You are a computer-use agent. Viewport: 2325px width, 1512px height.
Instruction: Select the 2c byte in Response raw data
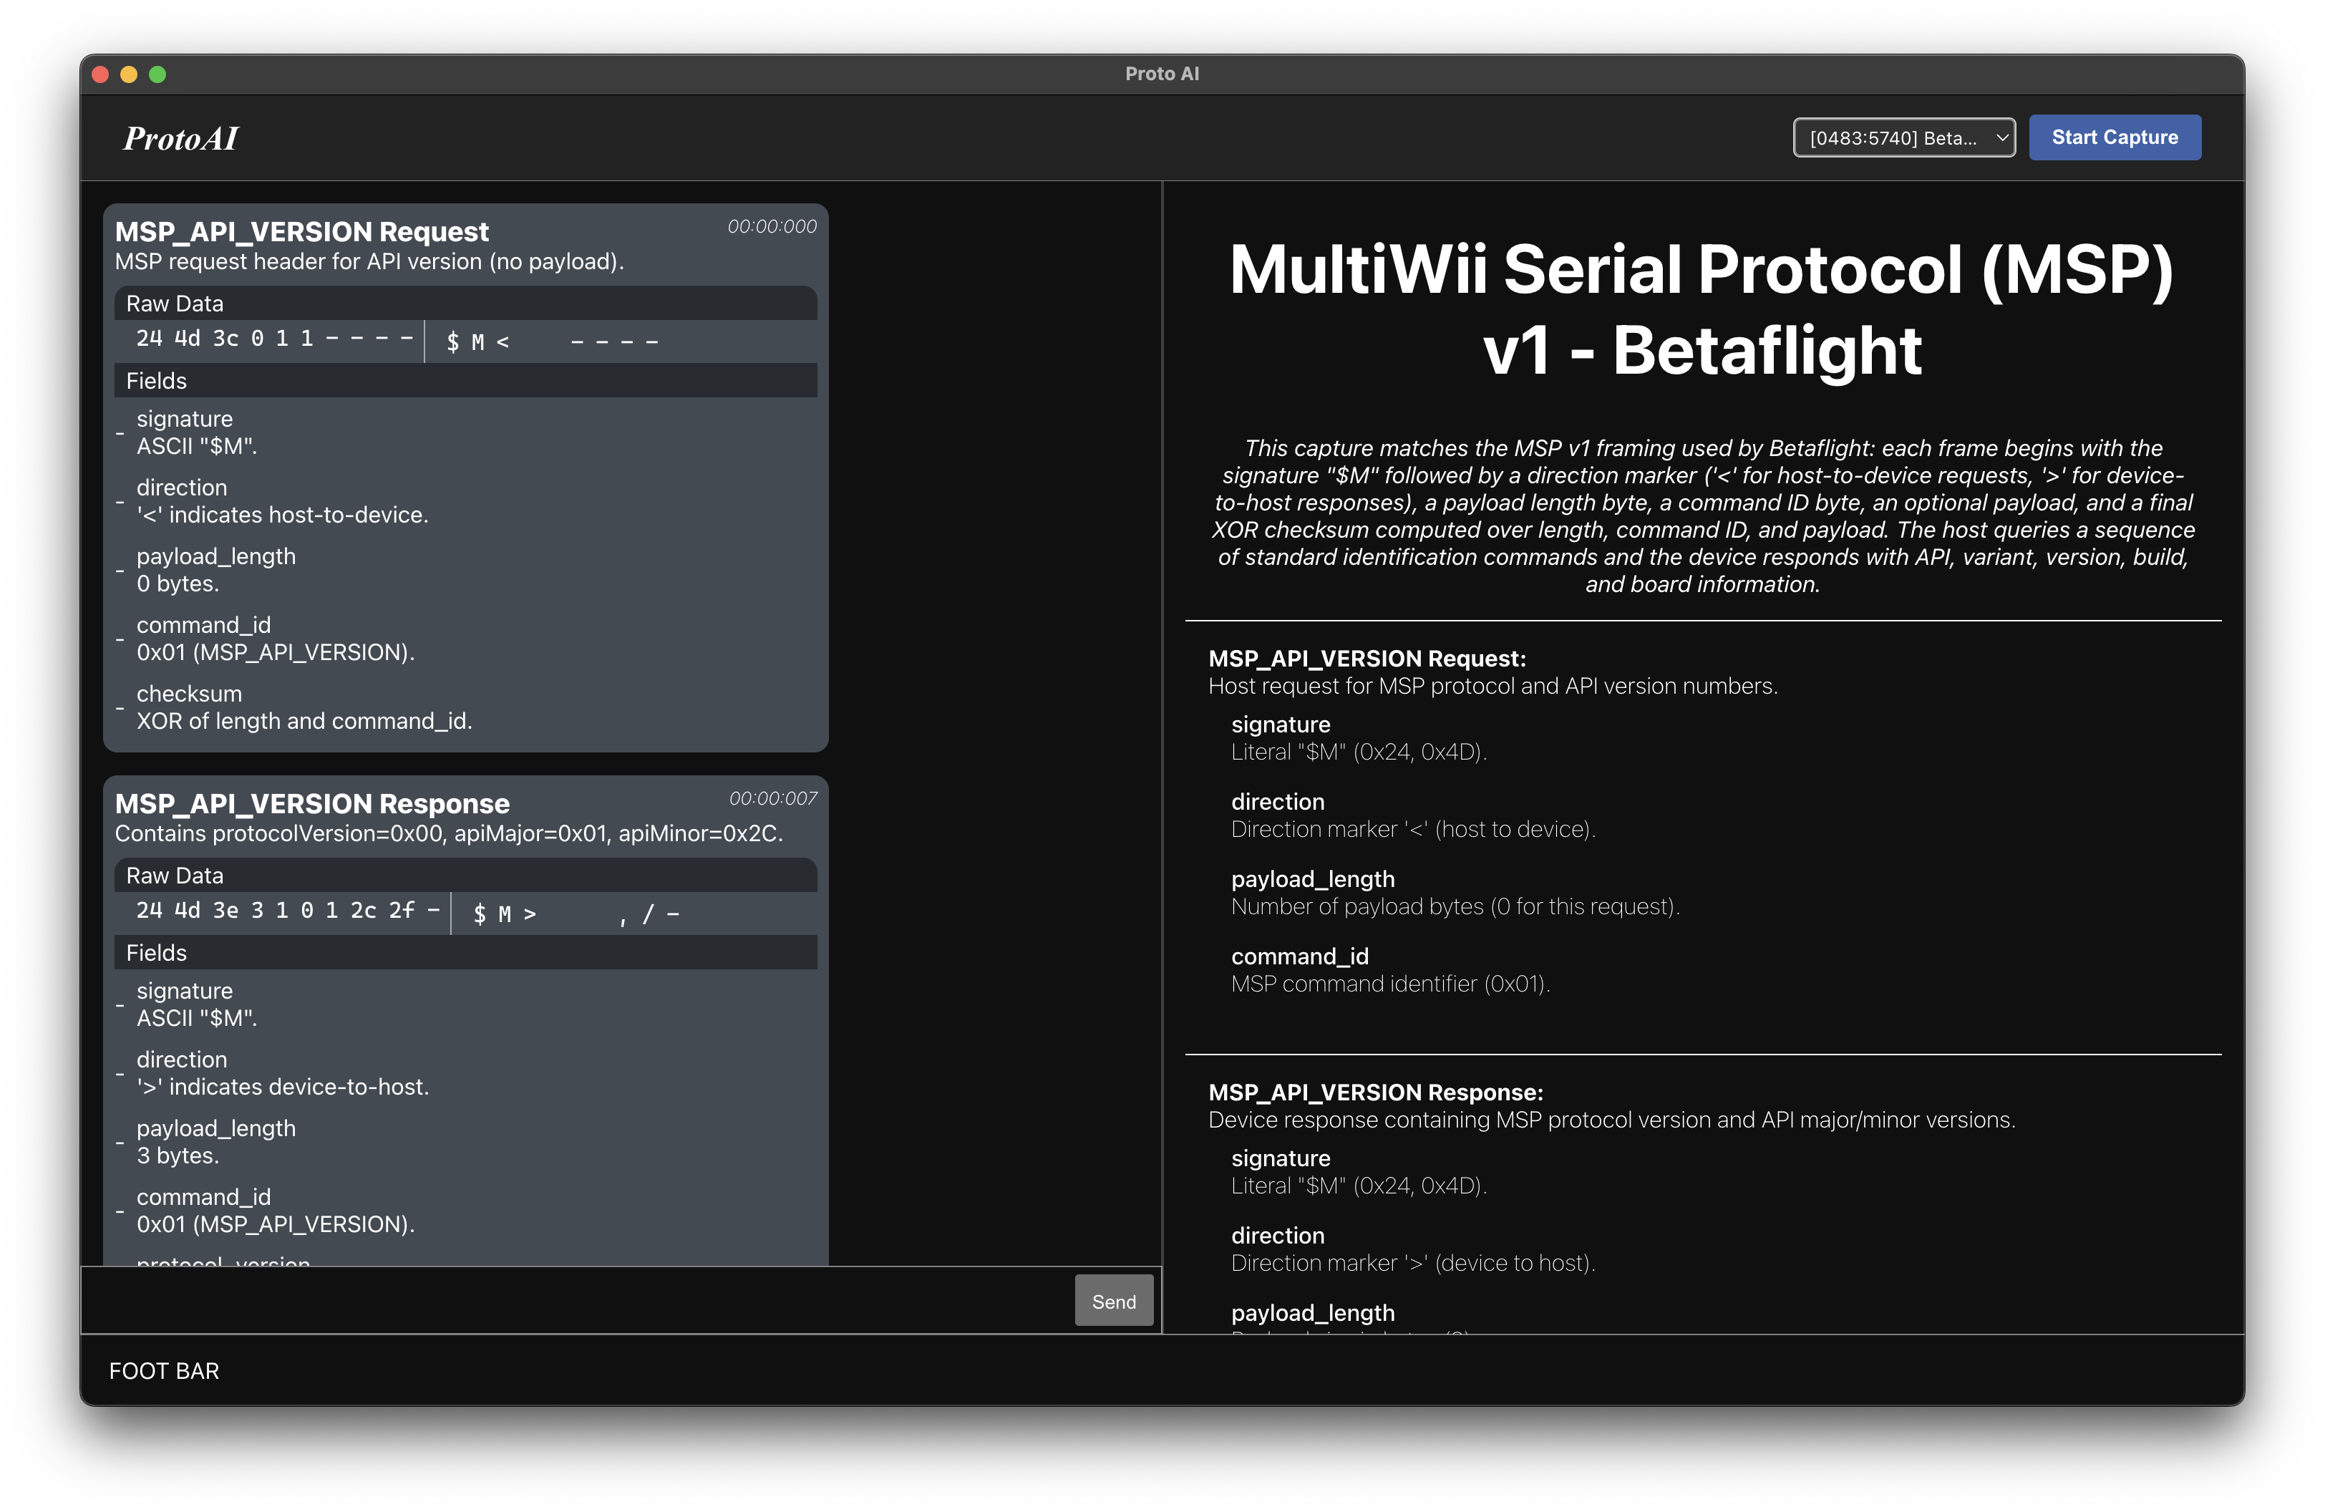[x=364, y=911]
